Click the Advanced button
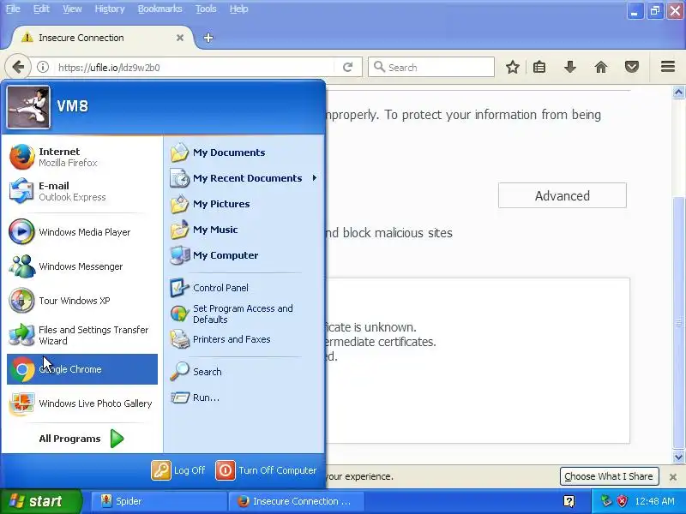Screen dimensions: 686x514 (x=563, y=195)
